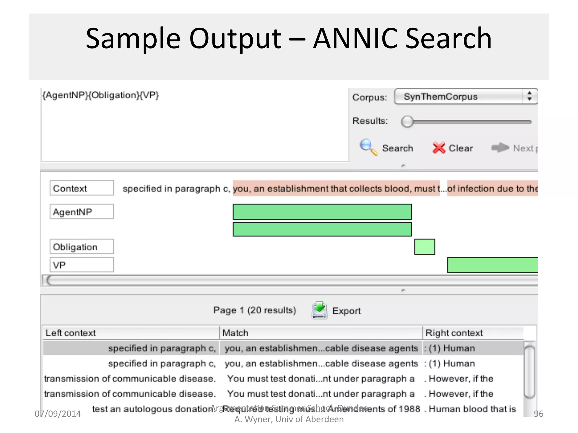Click the Clear button label

(x=461, y=148)
